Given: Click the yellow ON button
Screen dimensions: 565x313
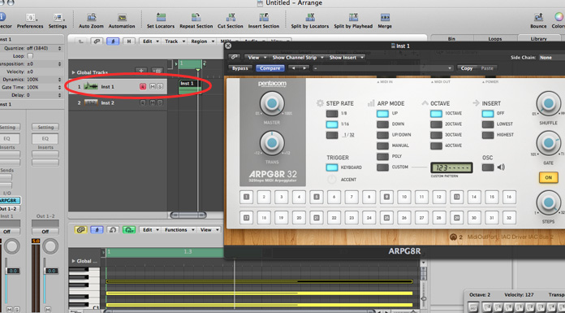Looking at the screenshot, I should tap(548, 177).
